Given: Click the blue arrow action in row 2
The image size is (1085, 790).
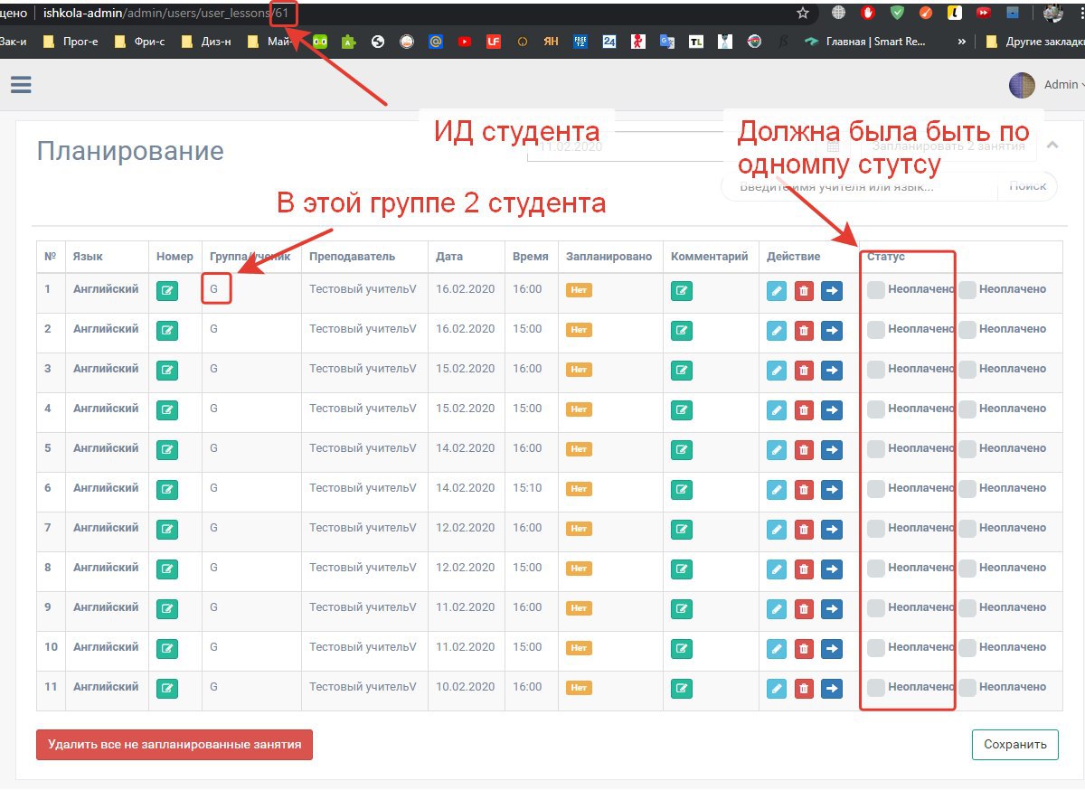Looking at the screenshot, I should coord(832,331).
